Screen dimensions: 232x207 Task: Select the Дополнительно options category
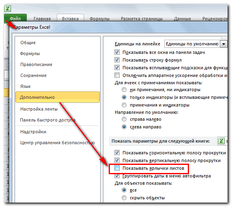(x=58, y=97)
